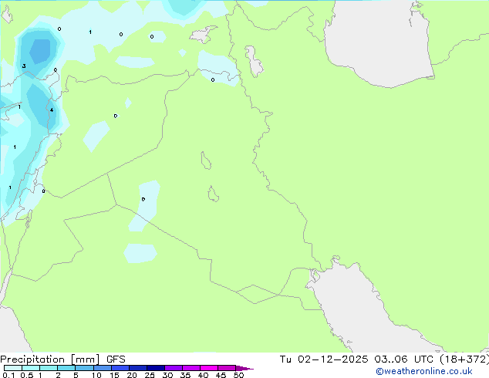Click the 40–45 mm magenta legend swatch

tap(209, 368)
